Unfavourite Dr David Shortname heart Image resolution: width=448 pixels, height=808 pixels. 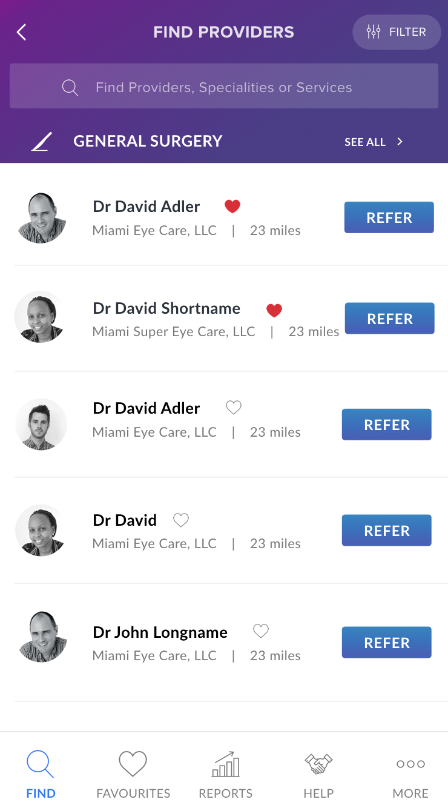(x=274, y=311)
